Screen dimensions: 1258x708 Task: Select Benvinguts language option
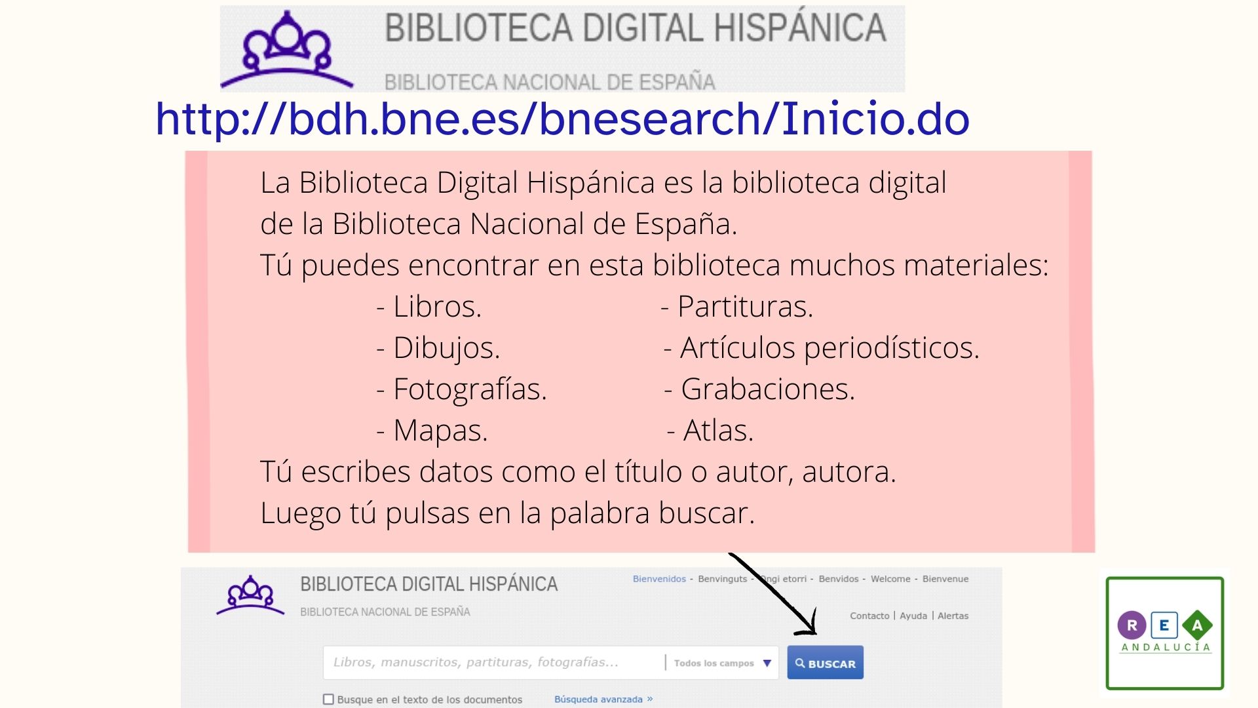point(722,579)
